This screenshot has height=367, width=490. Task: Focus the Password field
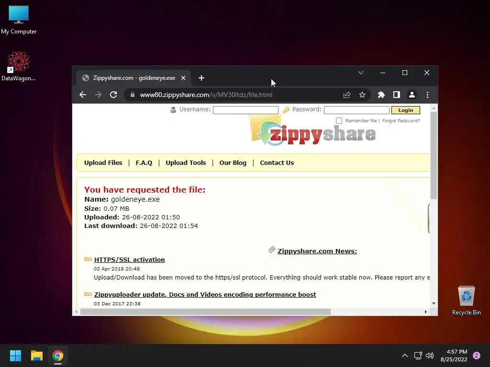click(356, 110)
